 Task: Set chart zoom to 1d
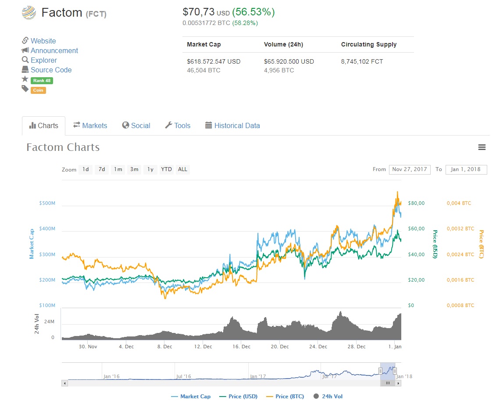coord(86,169)
